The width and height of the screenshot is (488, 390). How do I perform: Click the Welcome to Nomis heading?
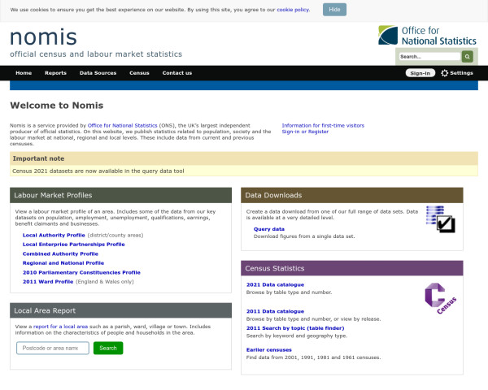[57, 106]
